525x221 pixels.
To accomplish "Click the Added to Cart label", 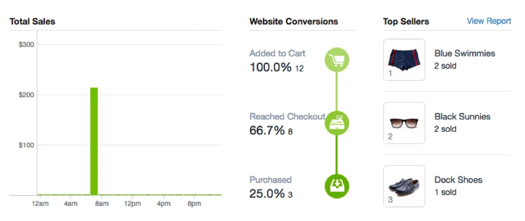I will pos(278,53).
